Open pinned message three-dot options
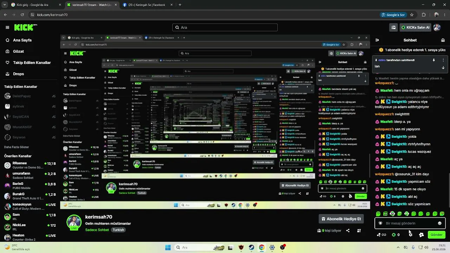Image resolution: width=450 pixels, height=253 pixels. tap(443, 60)
